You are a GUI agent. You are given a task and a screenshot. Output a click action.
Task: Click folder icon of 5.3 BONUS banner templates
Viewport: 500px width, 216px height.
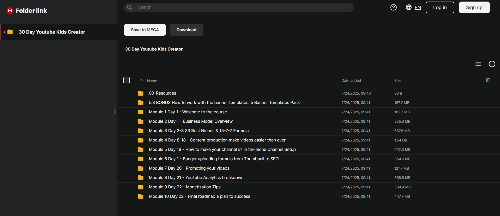(141, 103)
